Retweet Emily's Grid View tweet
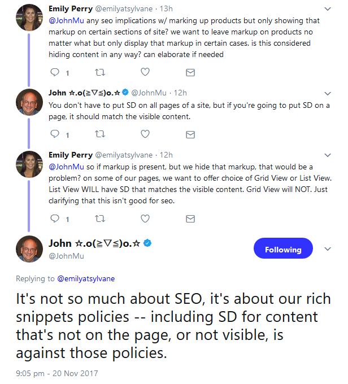The width and height of the screenshot is (348, 384). (x=100, y=219)
